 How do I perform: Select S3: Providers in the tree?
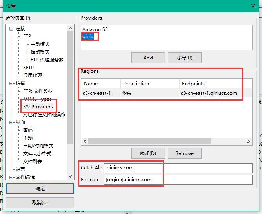(x=38, y=107)
